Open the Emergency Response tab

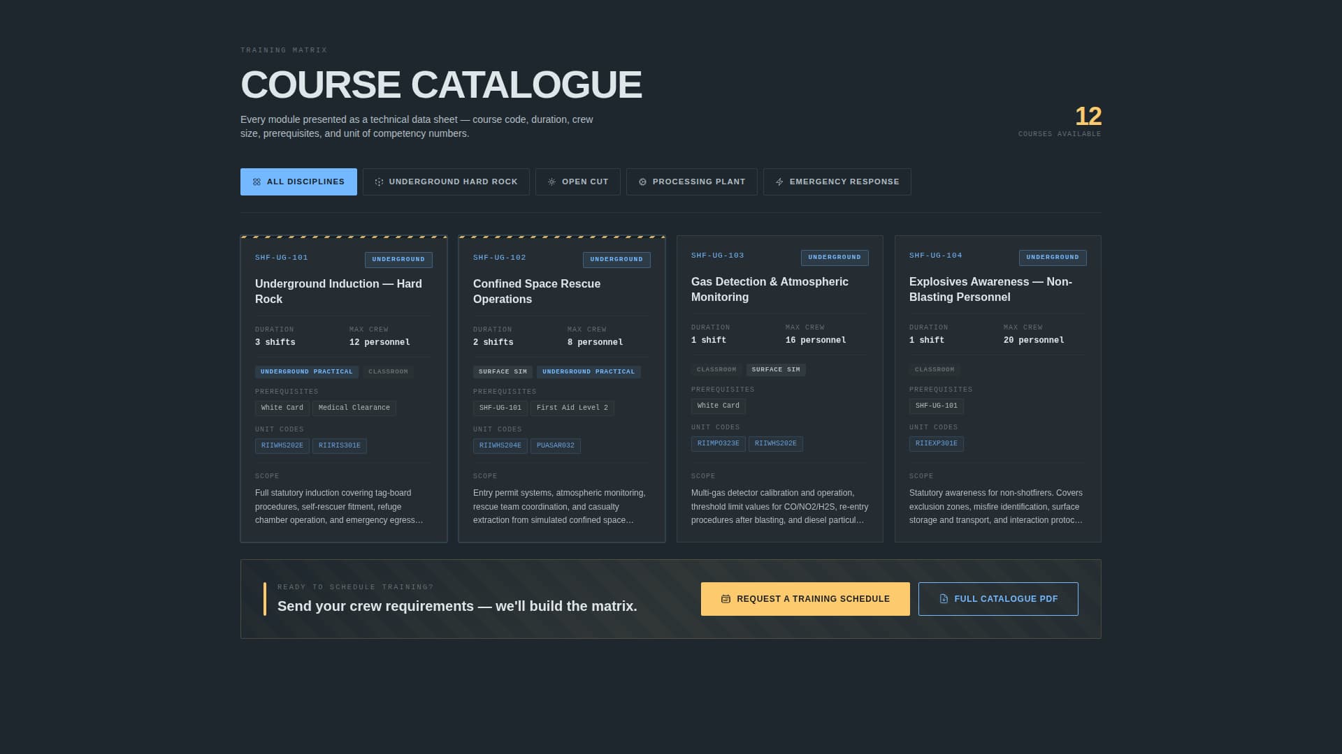(837, 182)
